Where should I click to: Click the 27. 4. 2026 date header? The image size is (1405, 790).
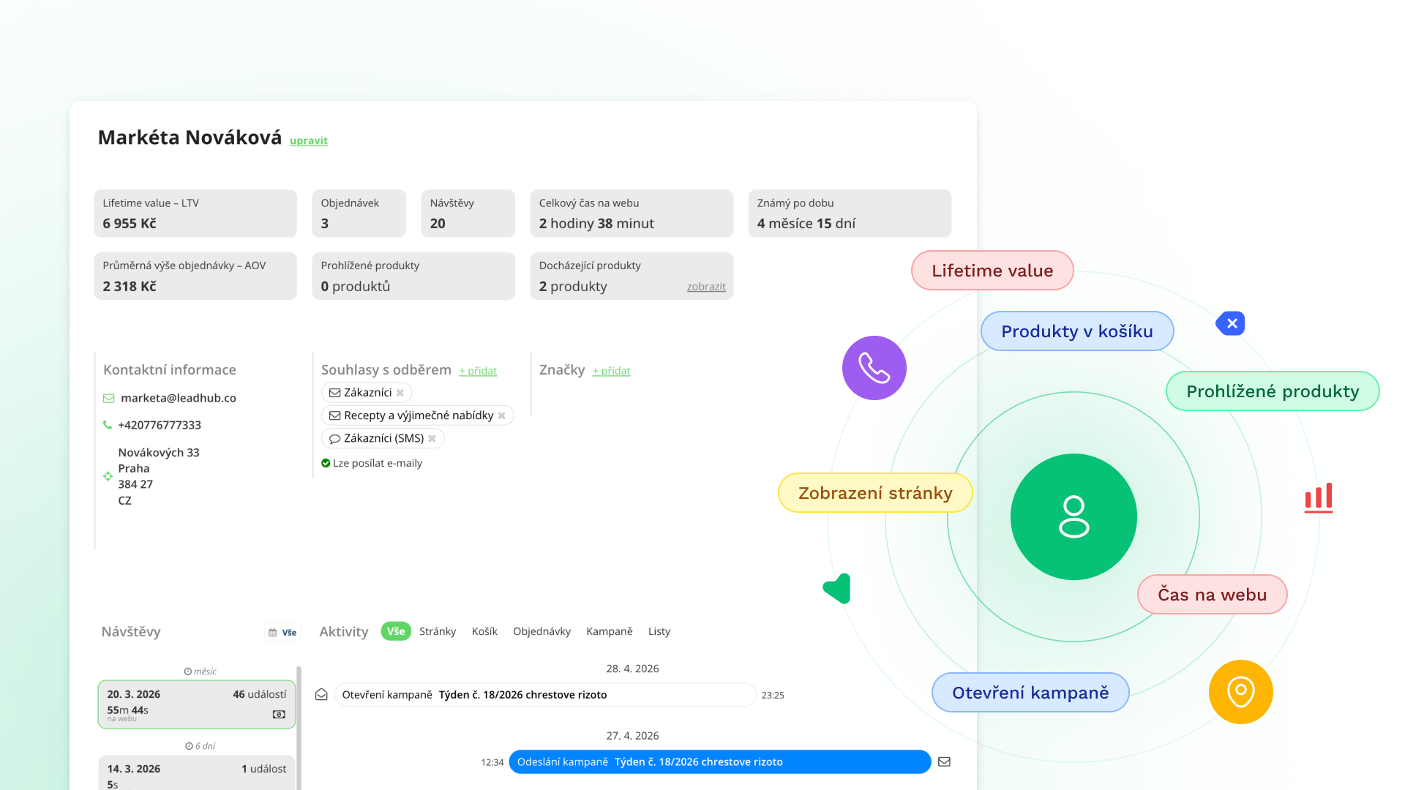click(632, 736)
